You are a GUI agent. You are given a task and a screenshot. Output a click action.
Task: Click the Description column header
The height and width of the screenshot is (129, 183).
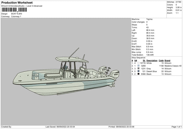[x=152, y=60]
